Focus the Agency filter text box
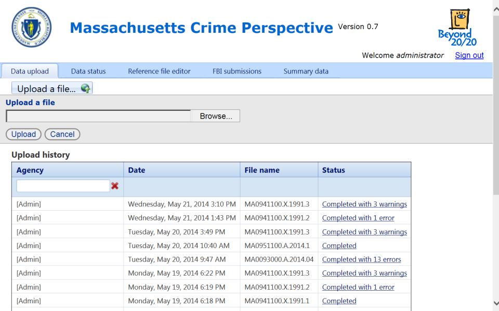The height and width of the screenshot is (311, 499). click(63, 186)
